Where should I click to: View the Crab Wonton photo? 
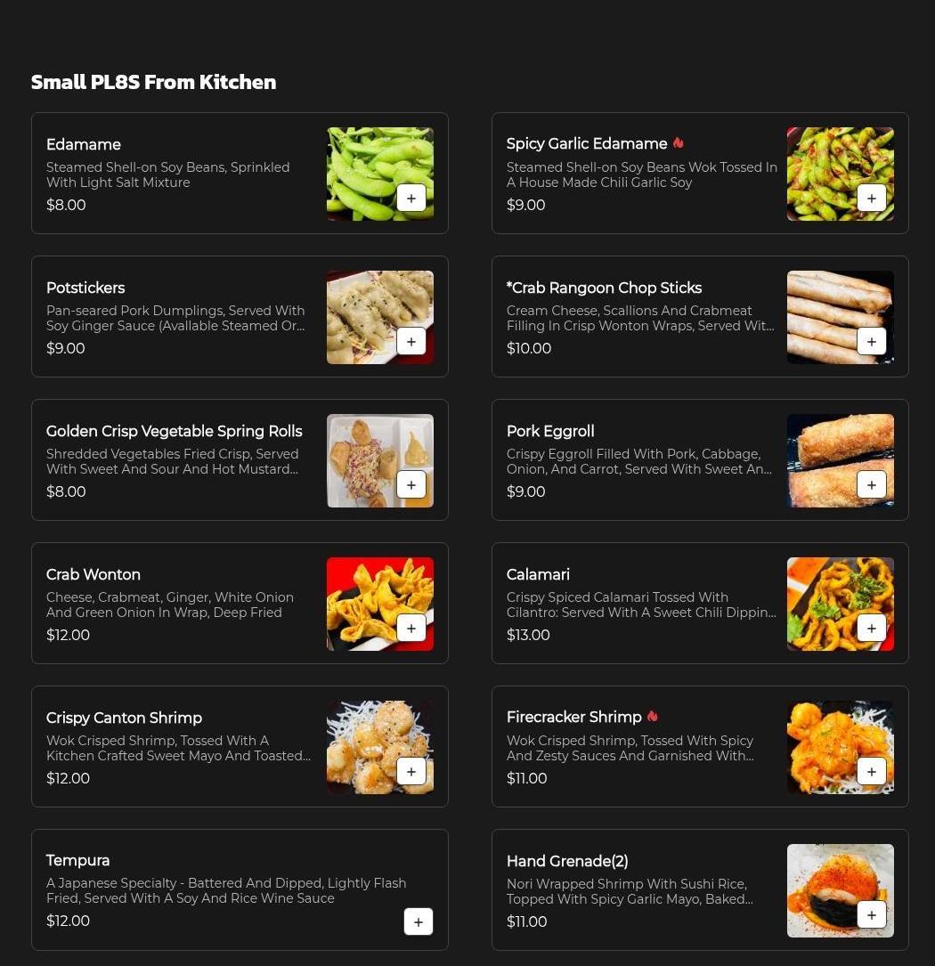[379, 605]
